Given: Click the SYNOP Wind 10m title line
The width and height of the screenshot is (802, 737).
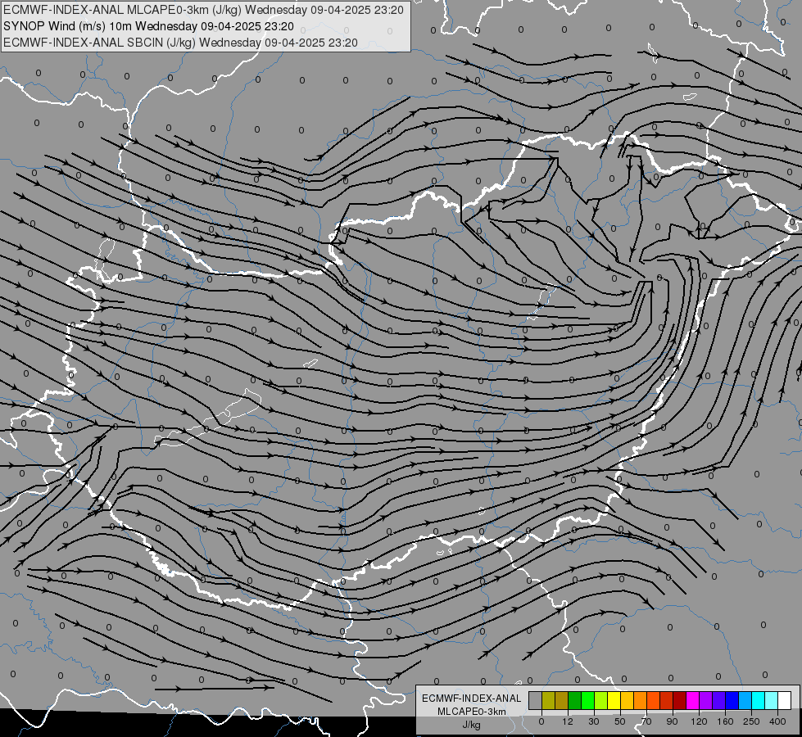Looking at the screenshot, I should click(148, 26).
